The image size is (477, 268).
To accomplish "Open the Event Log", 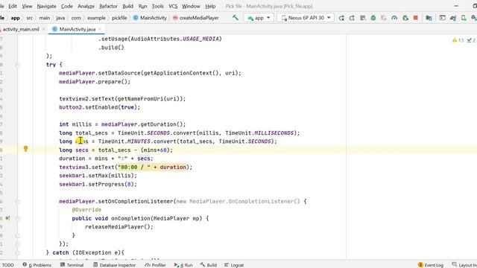I will click(x=431, y=265).
